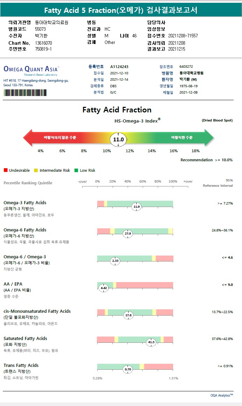Click the 4.42 AA/EPA ratio marker
Viewport: 242px width, 406px height.
click(104, 288)
